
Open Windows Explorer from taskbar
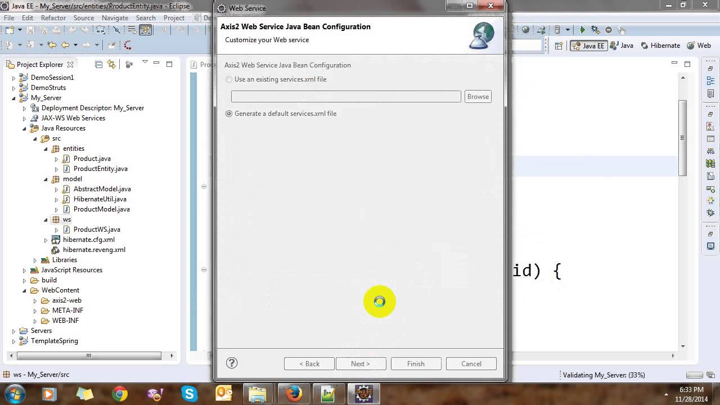point(257,394)
